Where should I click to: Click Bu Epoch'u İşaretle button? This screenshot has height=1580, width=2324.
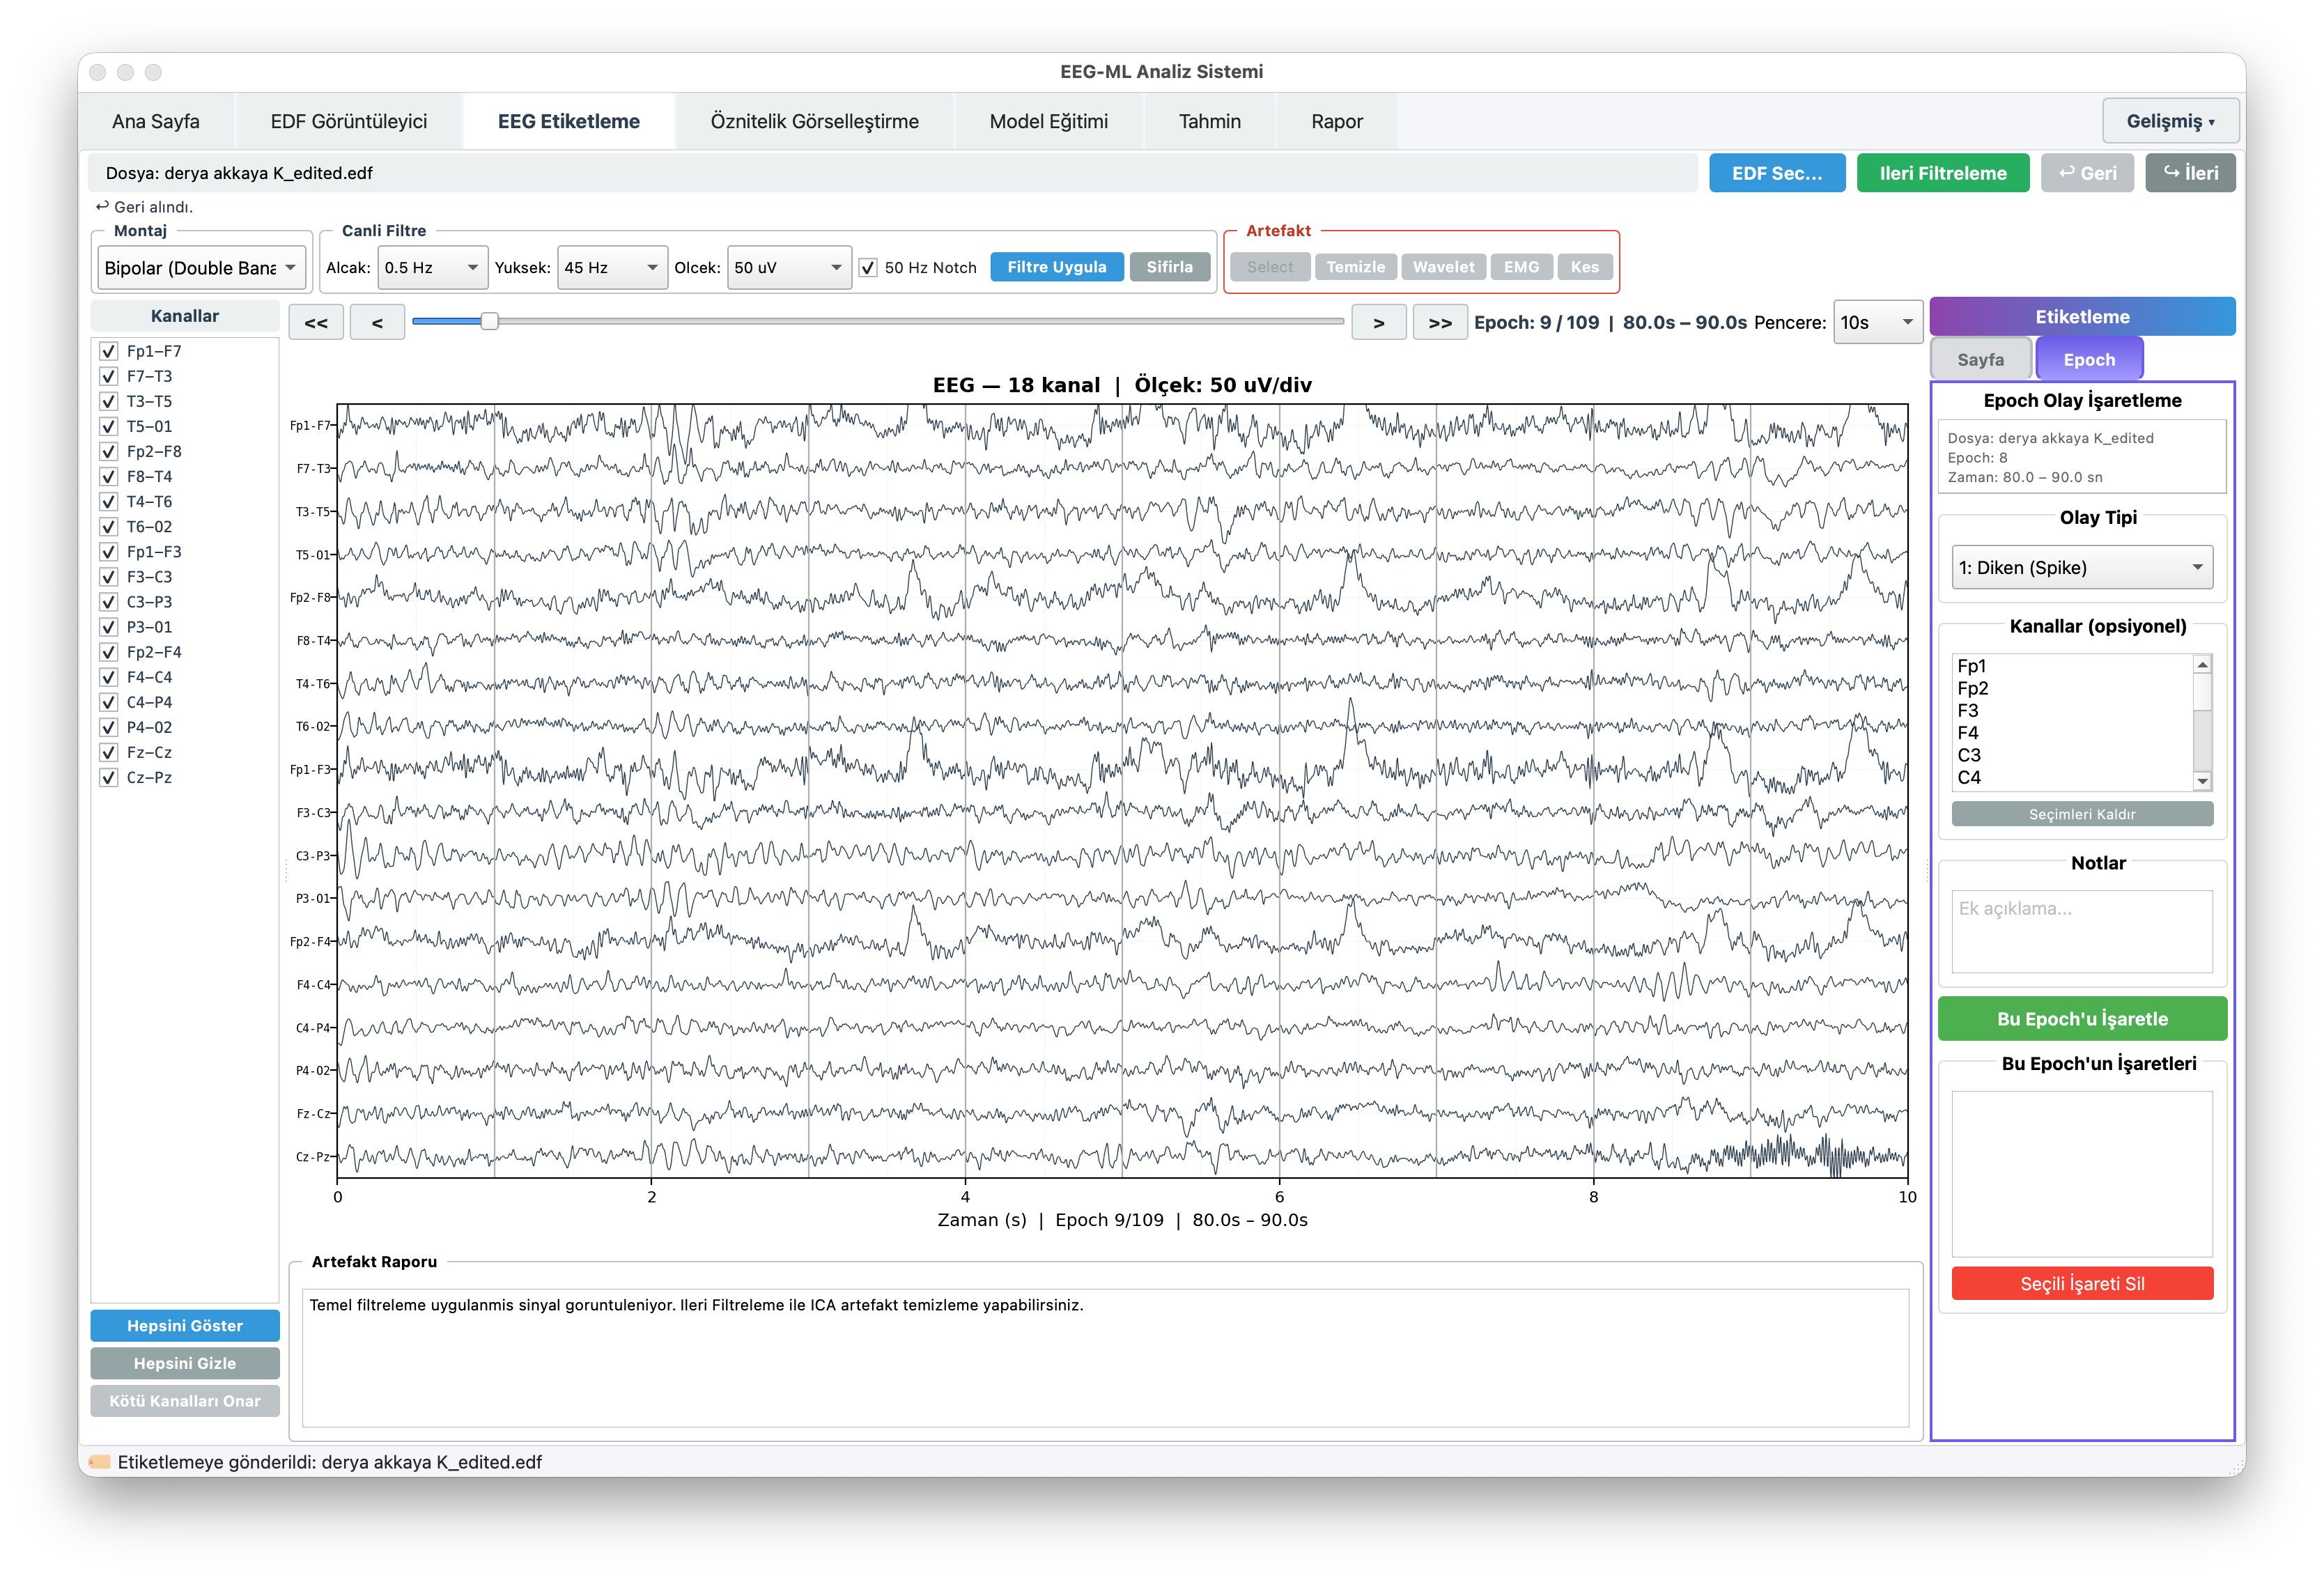[x=2081, y=1018]
